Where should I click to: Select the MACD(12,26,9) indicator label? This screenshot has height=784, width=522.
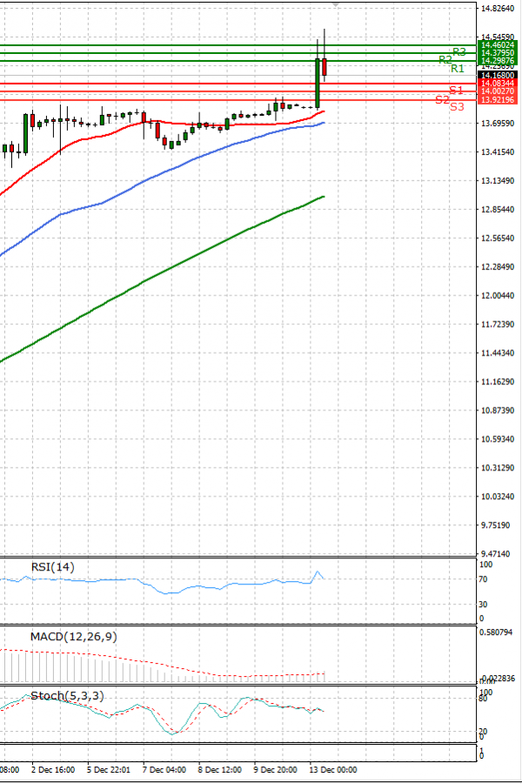73,637
